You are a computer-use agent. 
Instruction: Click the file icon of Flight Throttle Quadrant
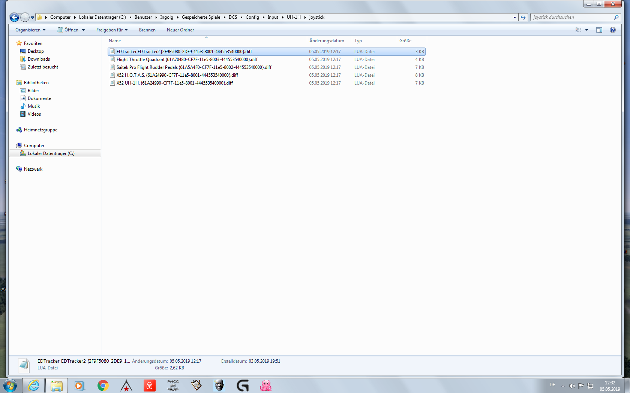click(x=112, y=60)
